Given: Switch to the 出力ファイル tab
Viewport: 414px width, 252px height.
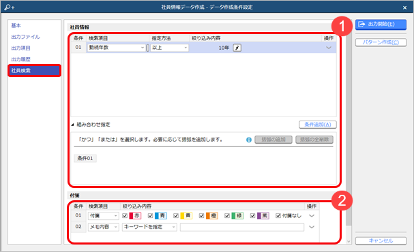Looking at the screenshot, I should (x=26, y=37).
